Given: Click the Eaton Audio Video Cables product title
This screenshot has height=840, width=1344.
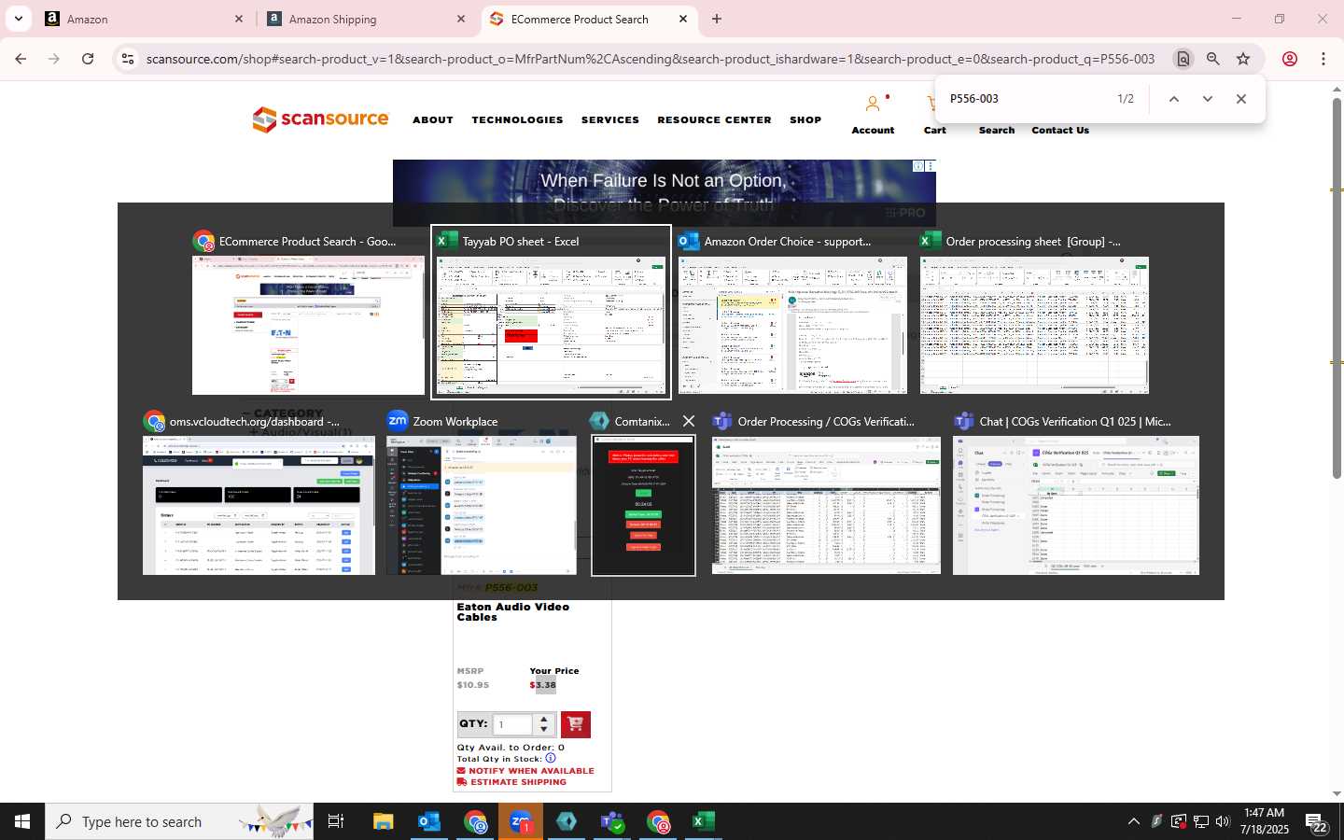Looking at the screenshot, I should [x=512, y=612].
